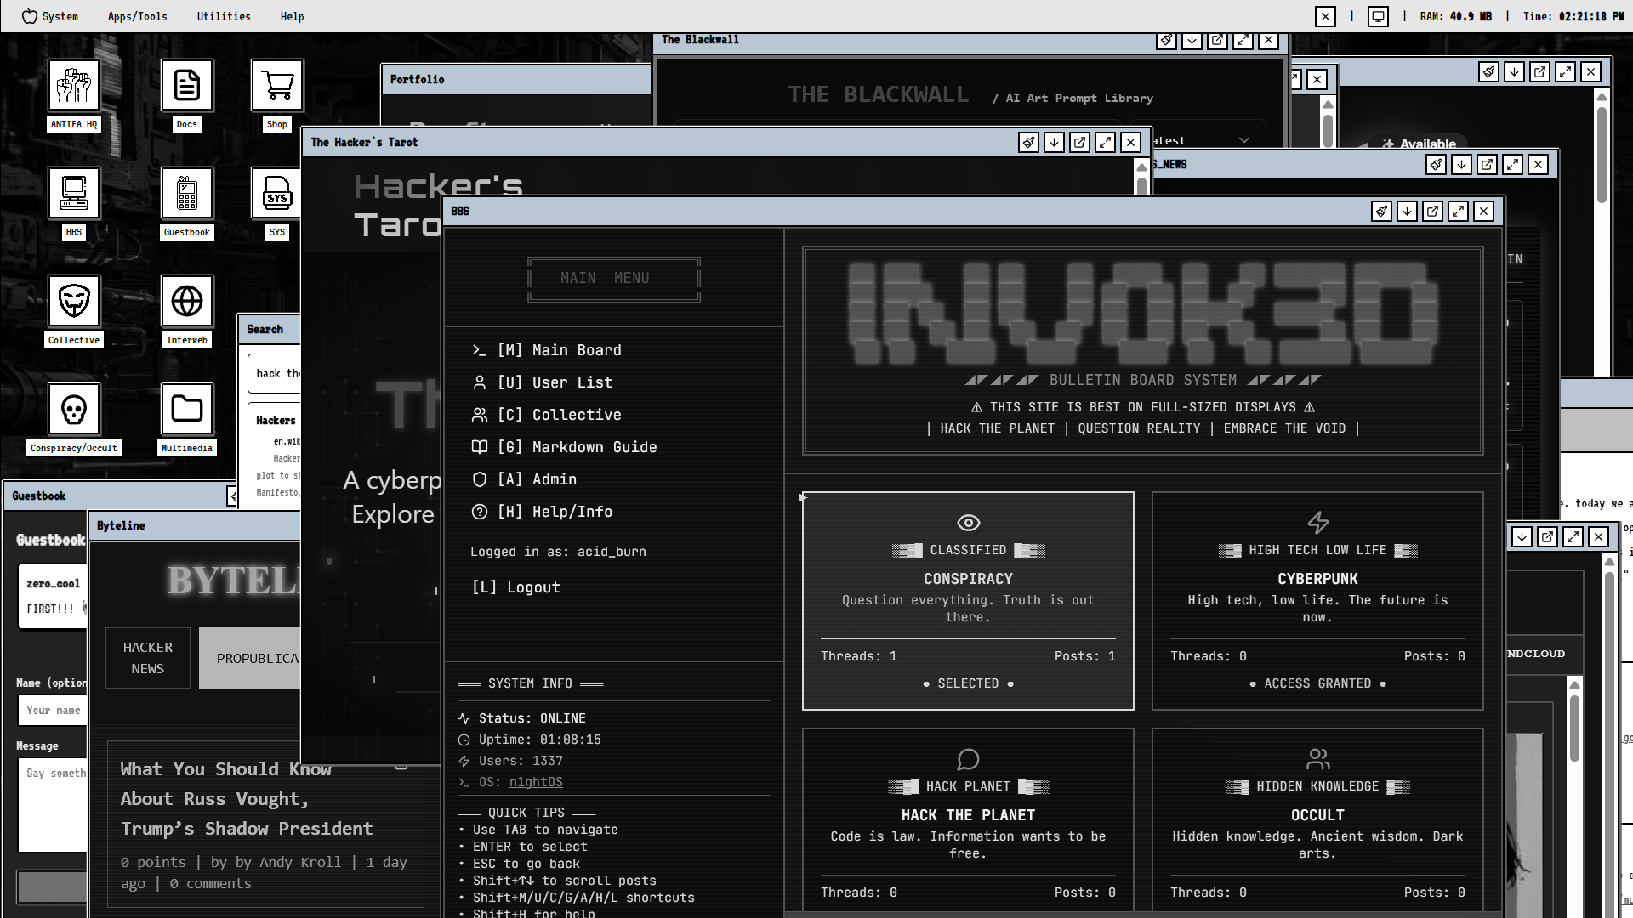Click the n1ghtOS link under System Info

point(535,781)
